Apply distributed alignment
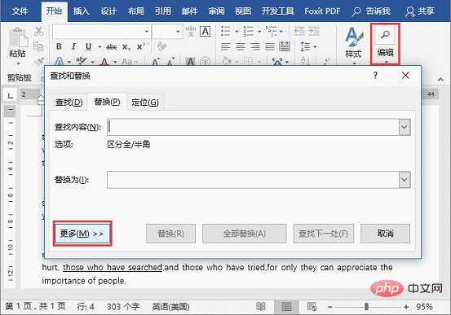Screen dimensions: 451x315 tap(285, 46)
